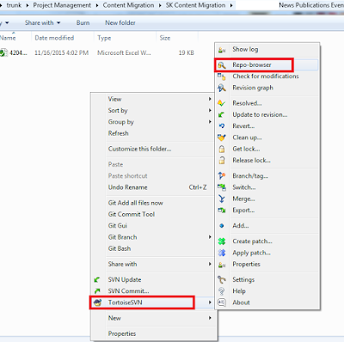This screenshot has width=344, height=342.
Task: Click the Revision graph icon
Action: click(x=222, y=88)
